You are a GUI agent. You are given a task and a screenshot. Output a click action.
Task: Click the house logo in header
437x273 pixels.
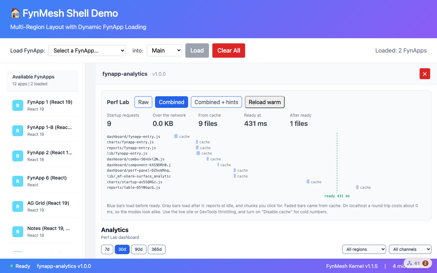15,13
